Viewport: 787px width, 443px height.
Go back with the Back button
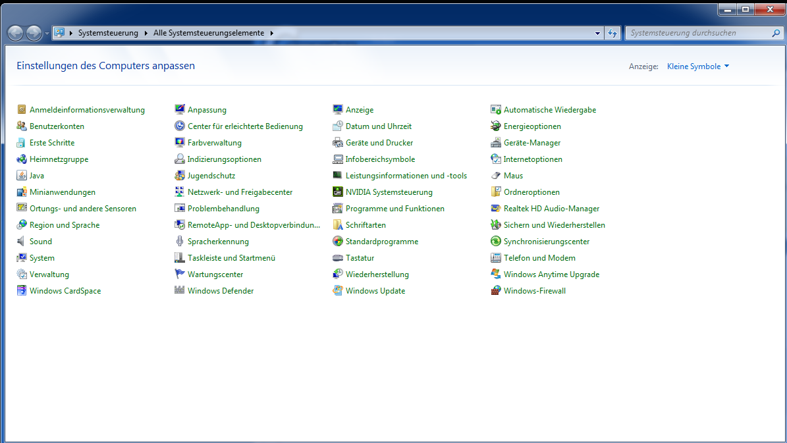point(16,33)
